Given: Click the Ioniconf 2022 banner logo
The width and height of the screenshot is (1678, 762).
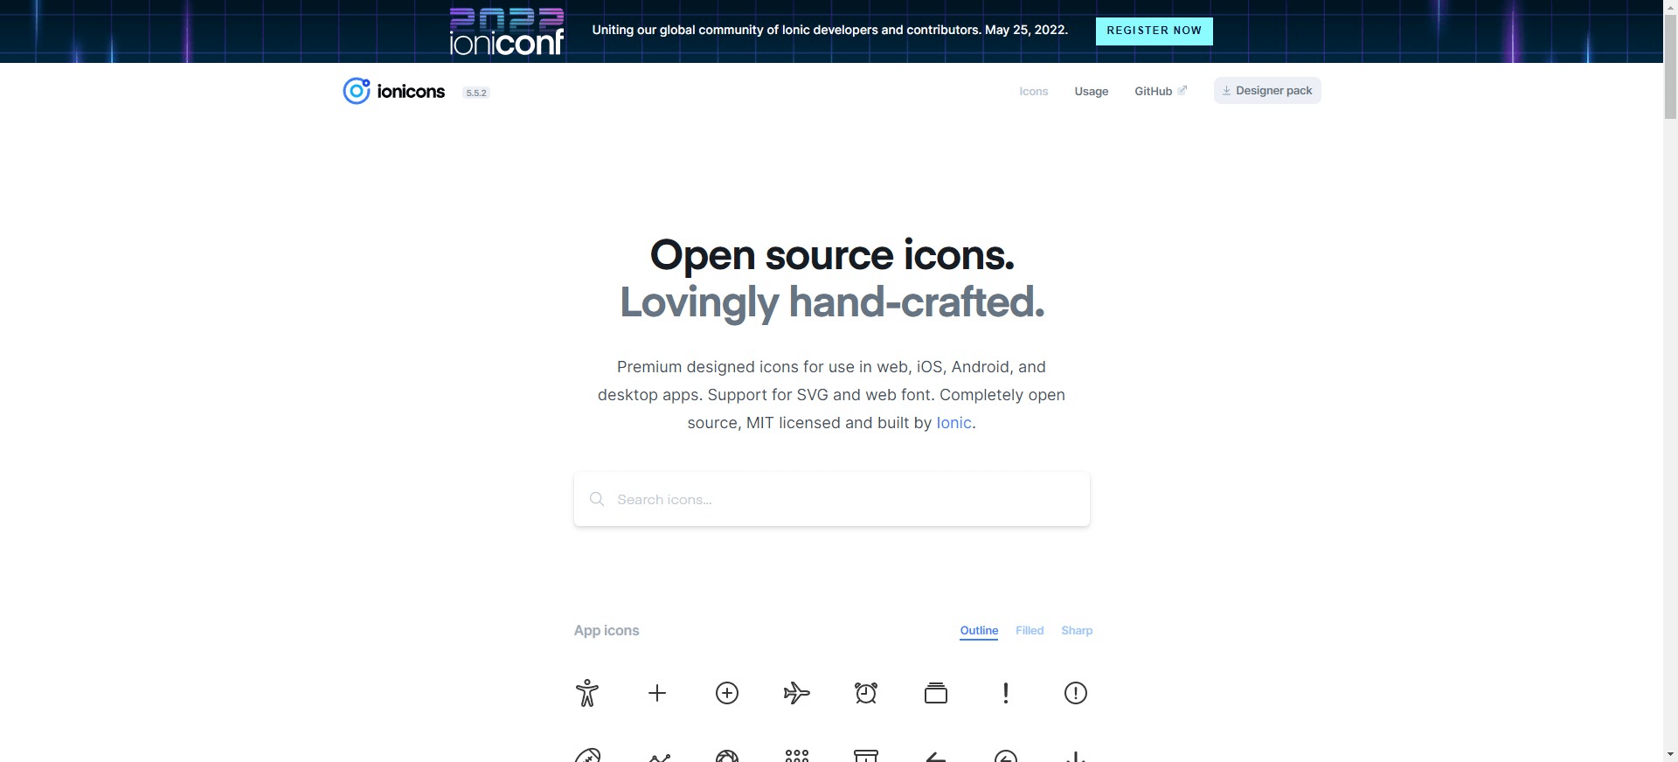Looking at the screenshot, I should 507,31.
